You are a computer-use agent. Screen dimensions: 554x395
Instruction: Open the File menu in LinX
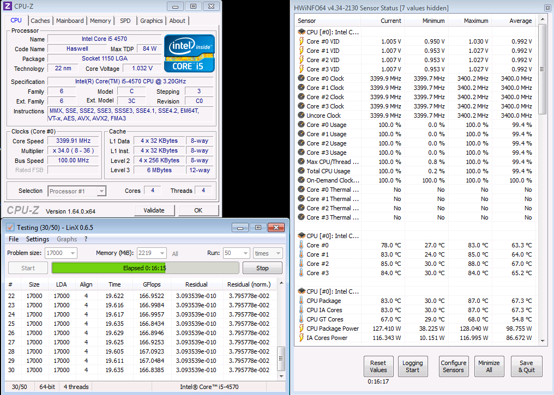click(14, 239)
